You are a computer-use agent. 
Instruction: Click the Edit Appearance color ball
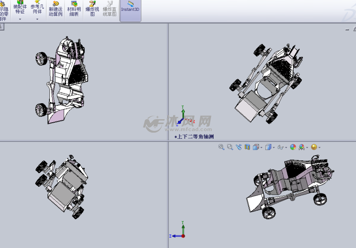click(293, 147)
